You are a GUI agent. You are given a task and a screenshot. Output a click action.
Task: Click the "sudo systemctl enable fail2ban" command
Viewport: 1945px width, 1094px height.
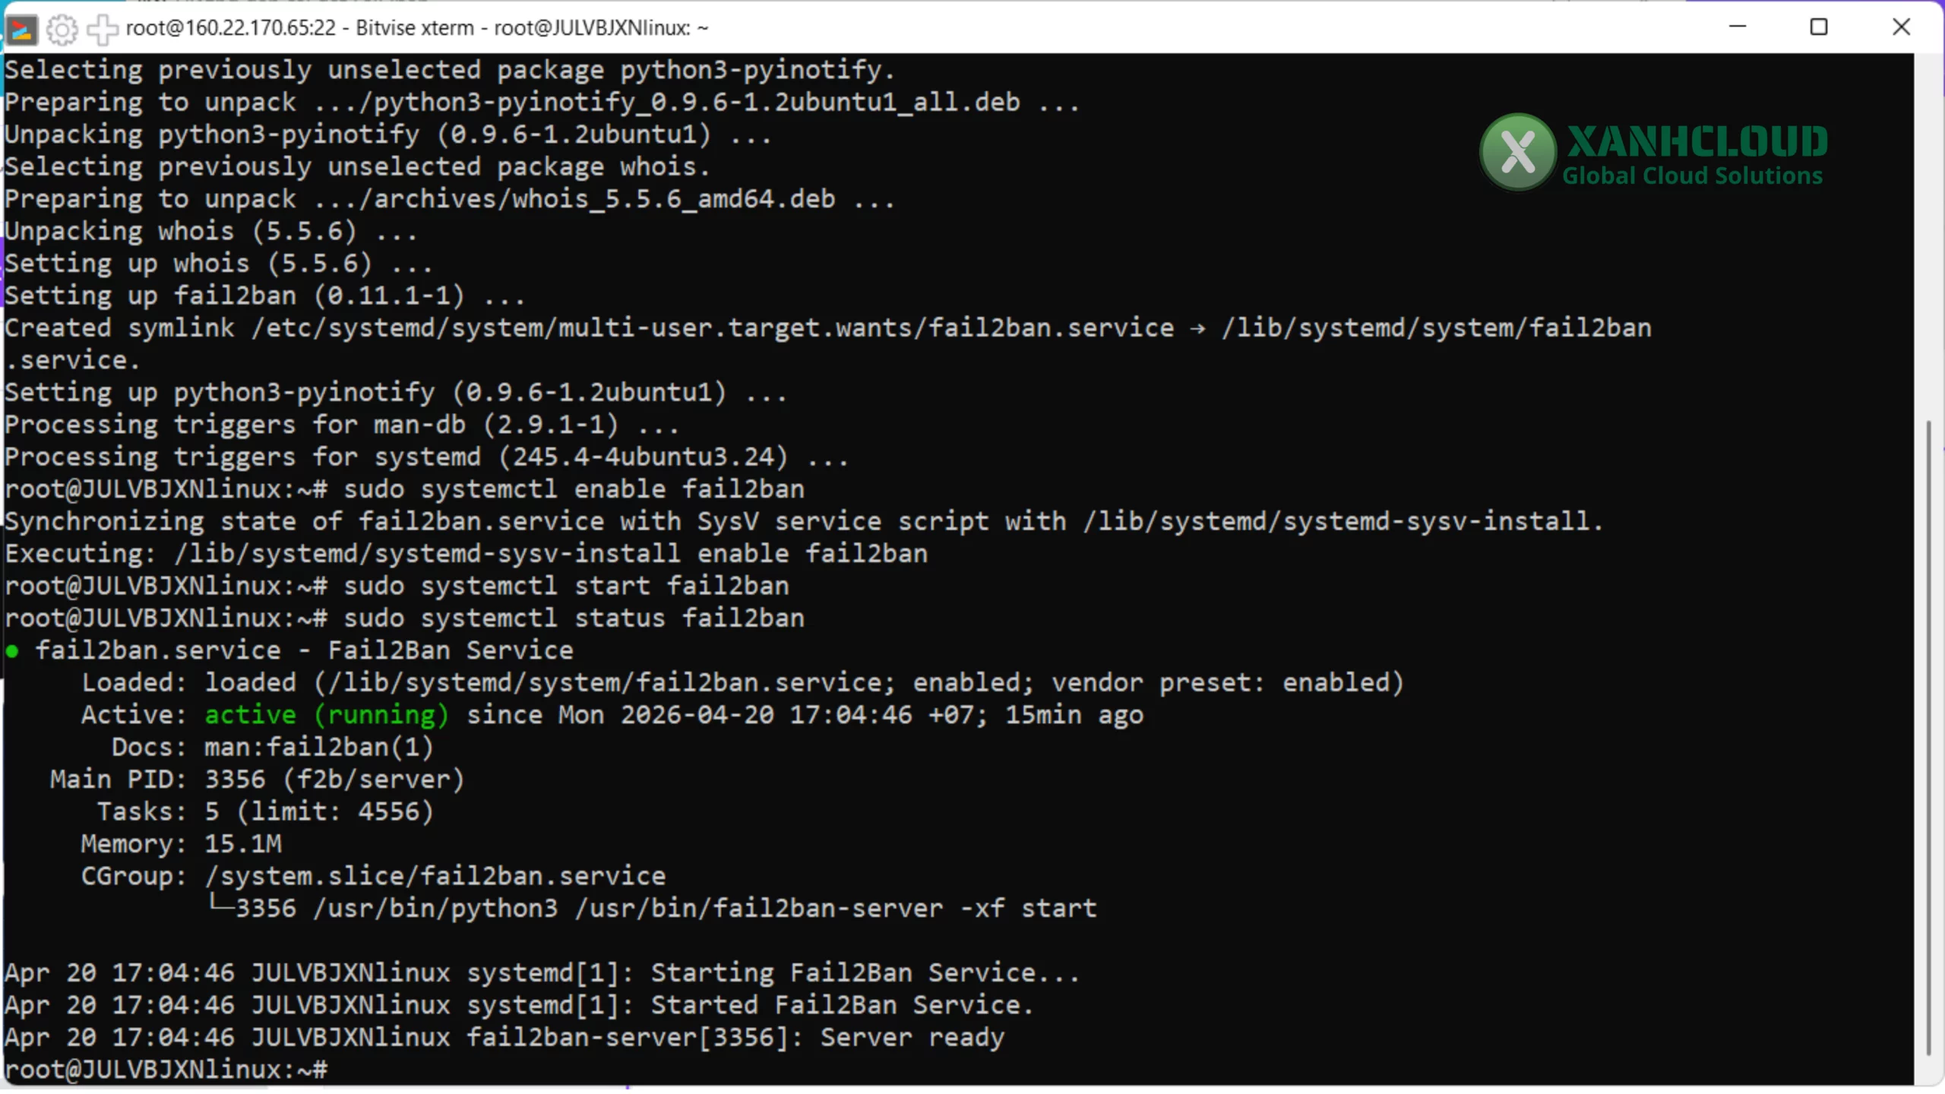tap(574, 489)
